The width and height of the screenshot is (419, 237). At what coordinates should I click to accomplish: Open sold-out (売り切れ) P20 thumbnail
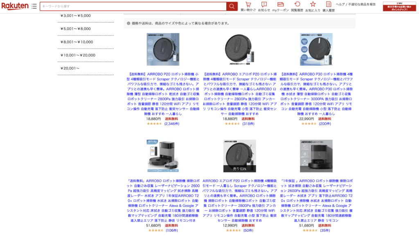click(239, 156)
